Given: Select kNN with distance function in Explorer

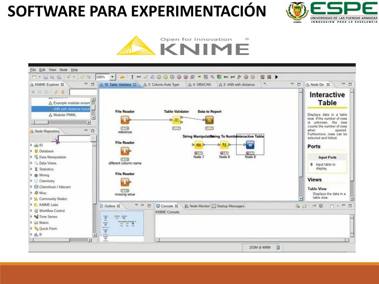Looking at the screenshot, I should click(61, 109).
